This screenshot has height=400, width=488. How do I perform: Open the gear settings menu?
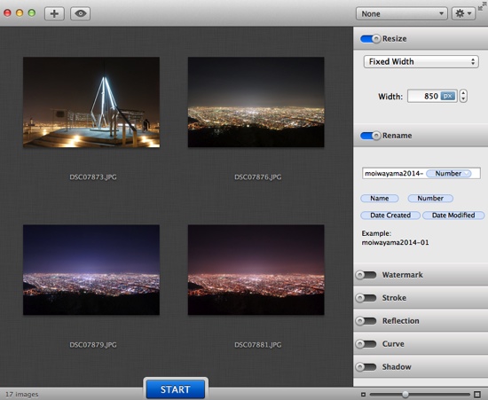coord(463,13)
